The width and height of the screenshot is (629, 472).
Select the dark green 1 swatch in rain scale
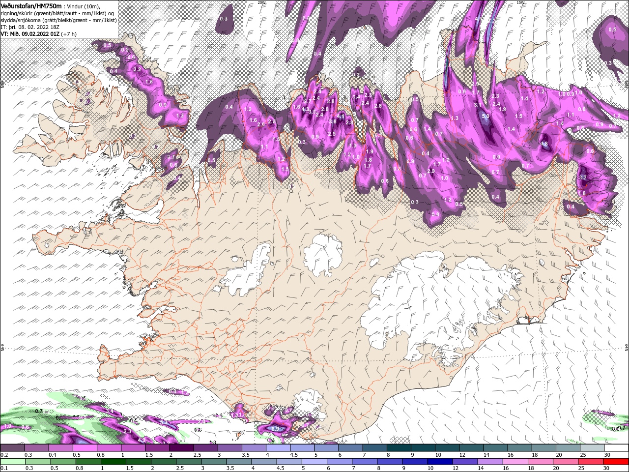coord(114,461)
